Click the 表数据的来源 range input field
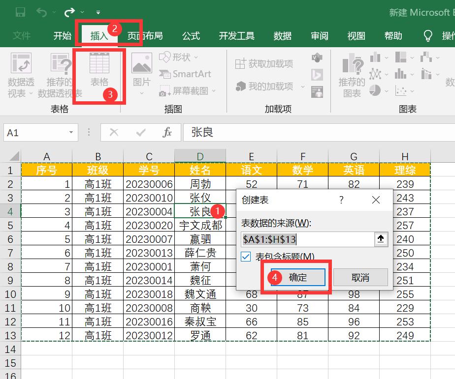The height and width of the screenshot is (379, 455). [308, 239]
